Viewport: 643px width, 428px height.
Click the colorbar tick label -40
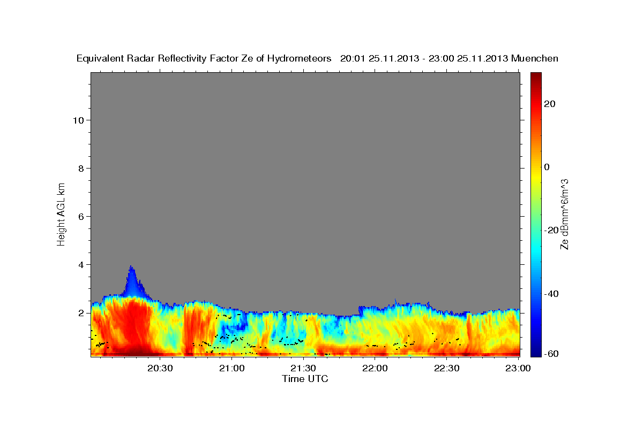(551, 294)
